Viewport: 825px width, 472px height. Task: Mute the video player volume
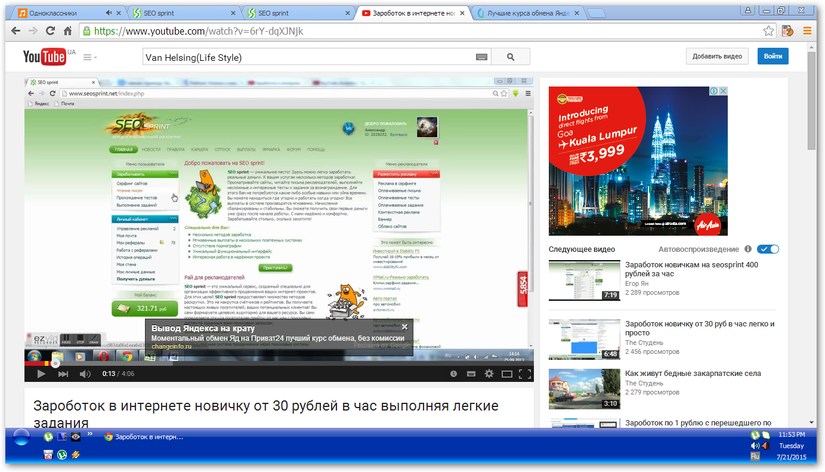(85, 374)
